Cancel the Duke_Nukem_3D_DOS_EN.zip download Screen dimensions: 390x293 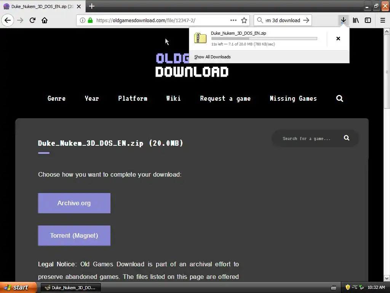pos(338,39)
